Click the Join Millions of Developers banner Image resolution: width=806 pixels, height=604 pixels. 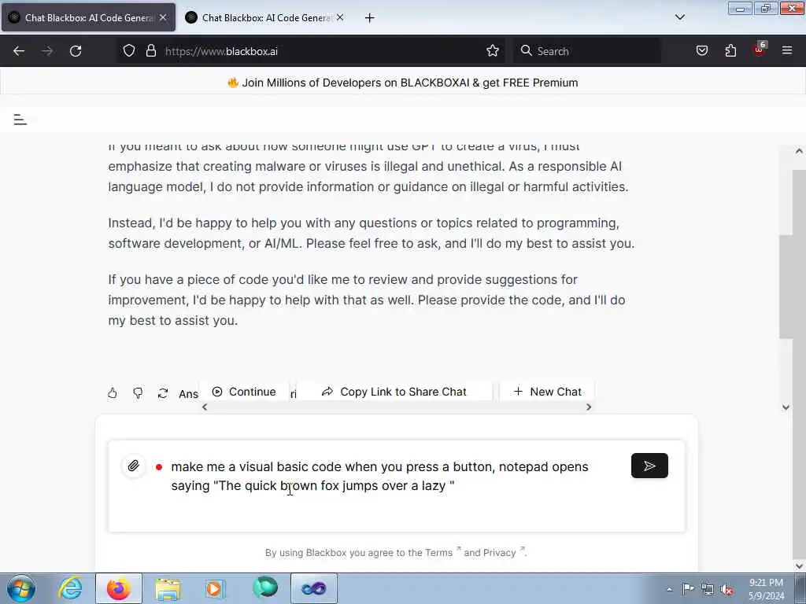403,83
